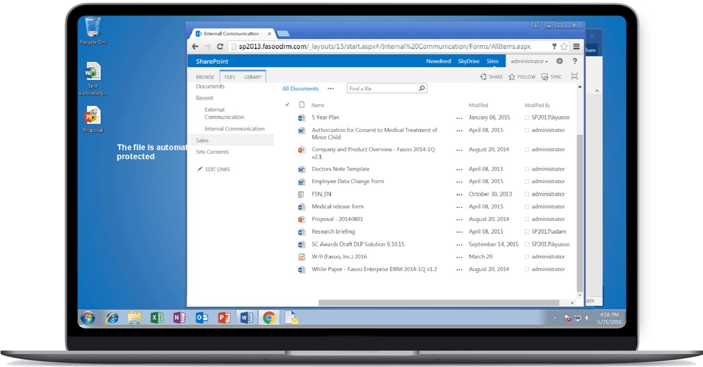Open SkyDrive in top navigation
This screenshot has width=703, height=367.
coord(469,61)
